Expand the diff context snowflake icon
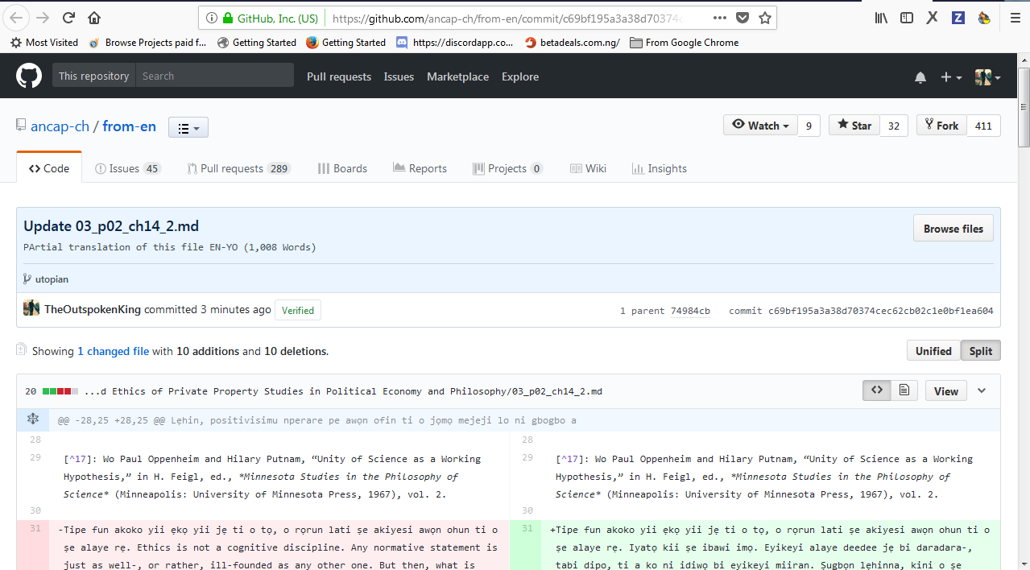 [33, 419]
